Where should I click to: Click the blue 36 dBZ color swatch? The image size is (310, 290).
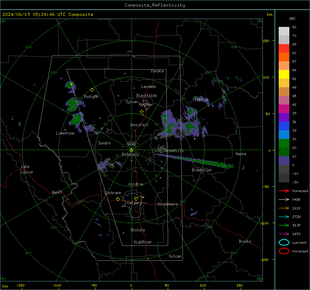pyautogui.click(x=284, y=126)
